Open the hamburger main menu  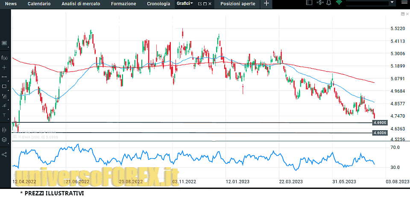click(404, 3)
